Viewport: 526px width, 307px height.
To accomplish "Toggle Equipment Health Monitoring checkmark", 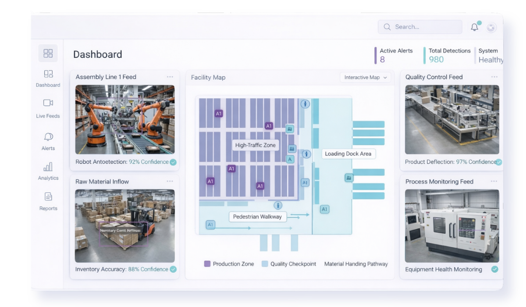I will pos(494,269).
